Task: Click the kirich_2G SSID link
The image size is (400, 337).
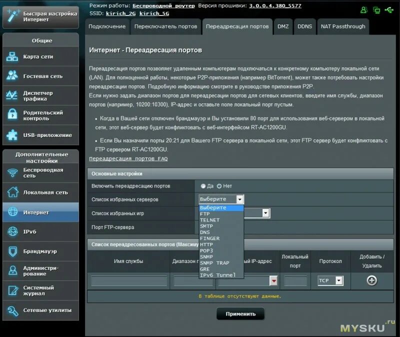Action: (x=120, y=13)
